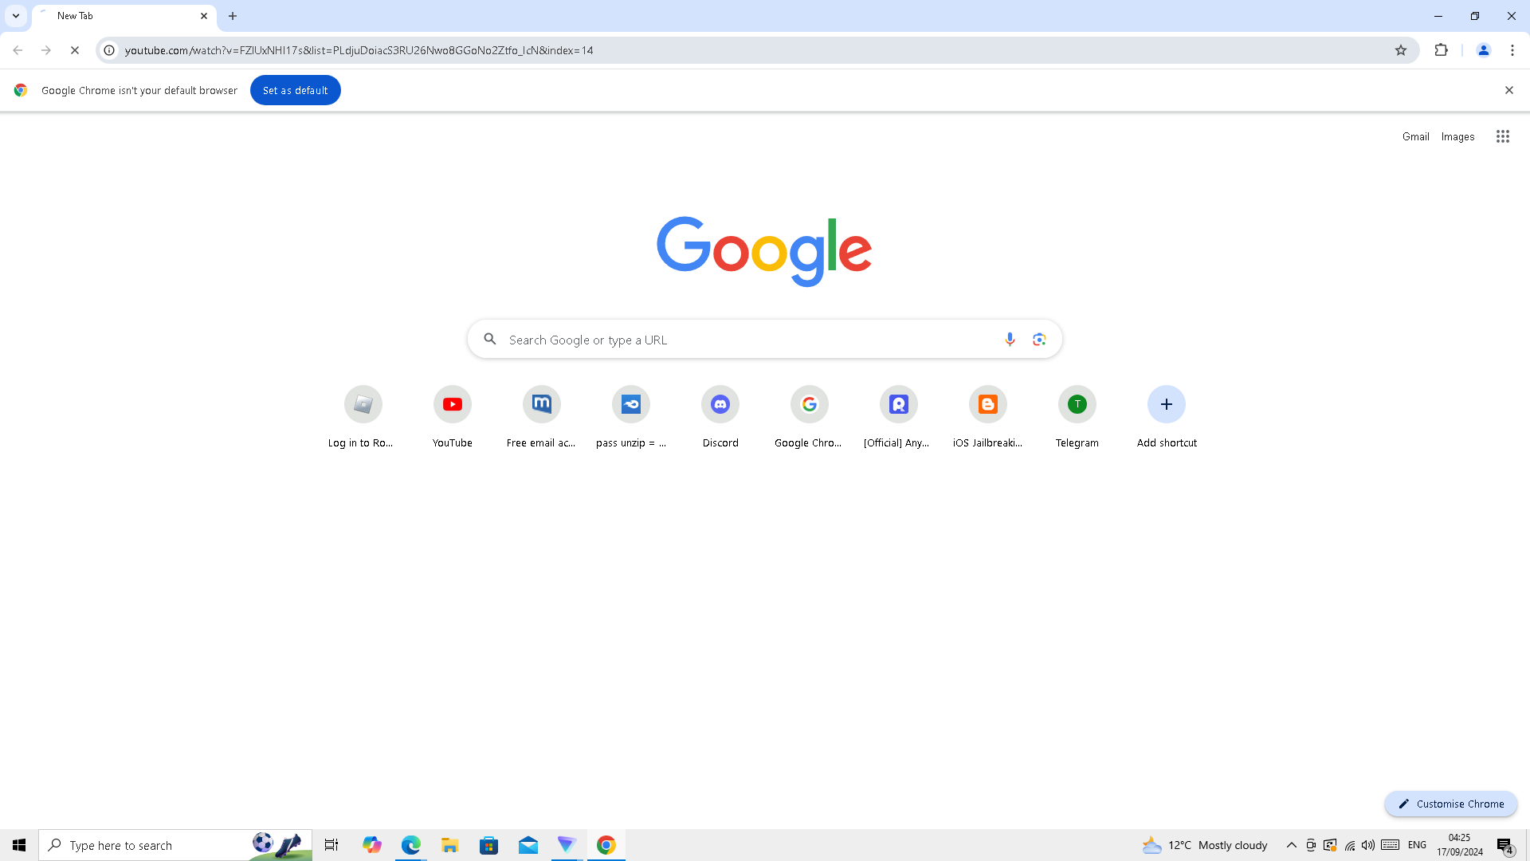Image resolution: width=1530 pixels, height=861 pixels.
Task: Open the notification centre
Action: click(x=1505, y=845)
